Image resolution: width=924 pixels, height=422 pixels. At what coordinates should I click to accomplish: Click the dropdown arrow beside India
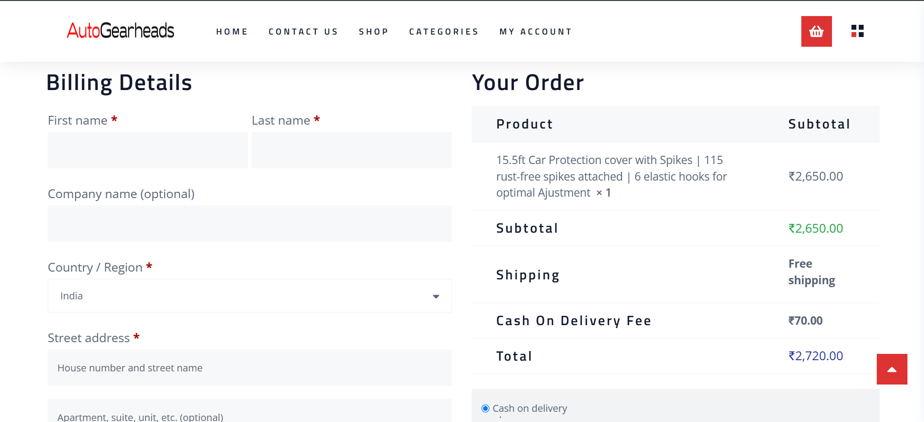(436, 296)
